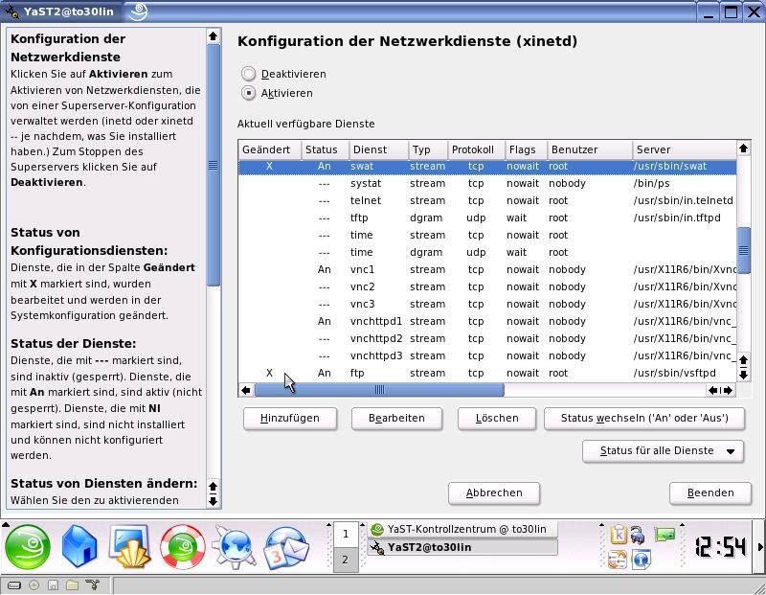The height and width of the screenshot is (595, 766).
Task: Open Status für alle Dienste dropdown
Action: [x=664, y=450]
